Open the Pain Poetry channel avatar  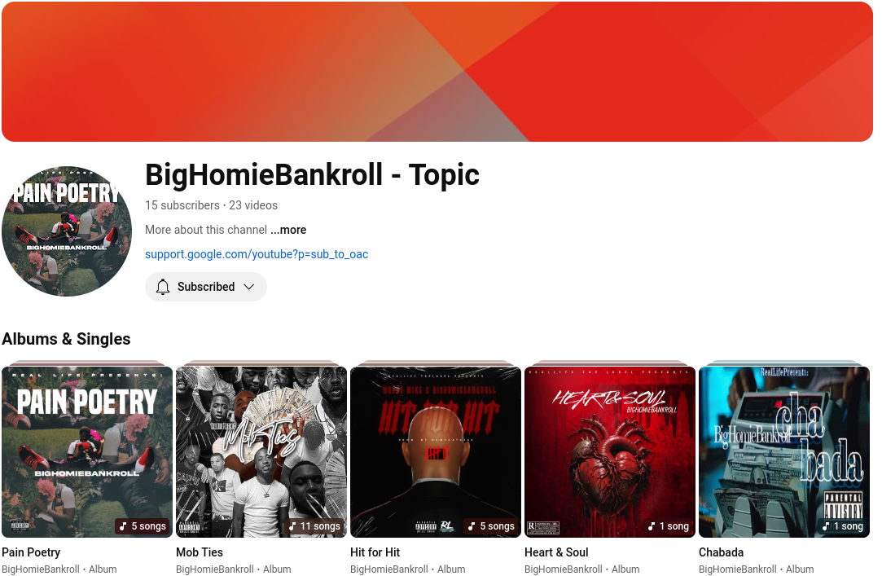pyautogui.click(x=67, y=231)
